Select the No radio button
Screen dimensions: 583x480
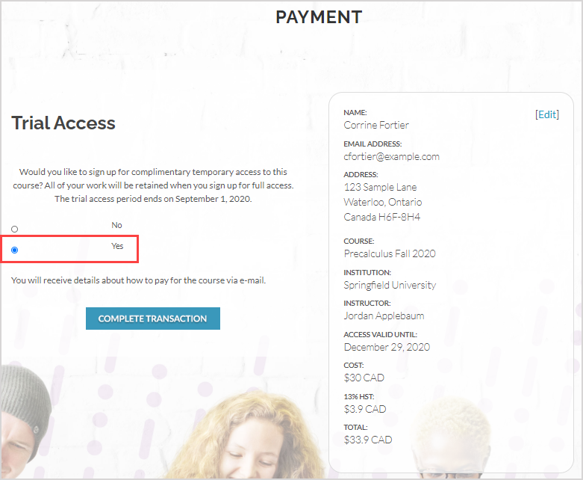(x=14, y=229)
